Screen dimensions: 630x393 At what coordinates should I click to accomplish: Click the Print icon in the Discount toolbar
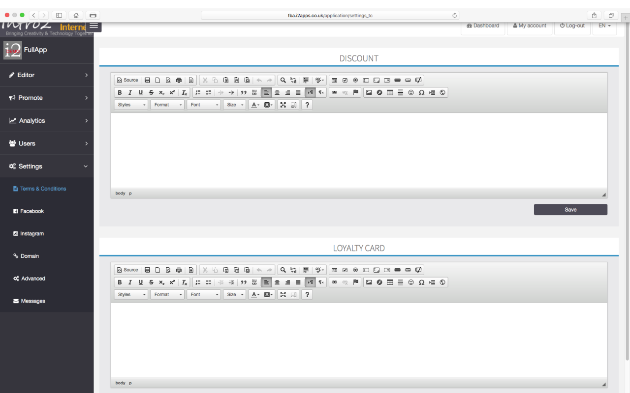point(179,80)
